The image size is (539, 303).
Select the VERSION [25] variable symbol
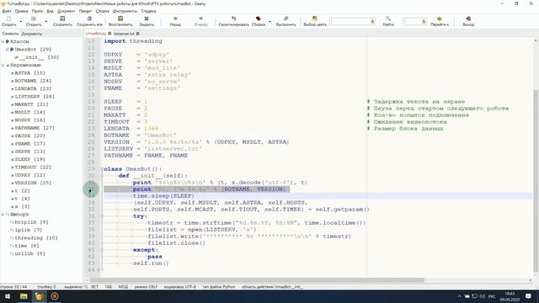(33, 183)
